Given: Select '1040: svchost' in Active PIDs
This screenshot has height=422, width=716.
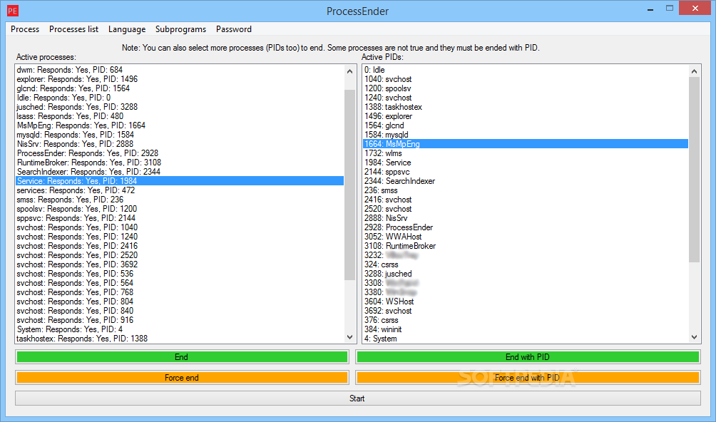Looking at the screenshot, I should [526, 79].
